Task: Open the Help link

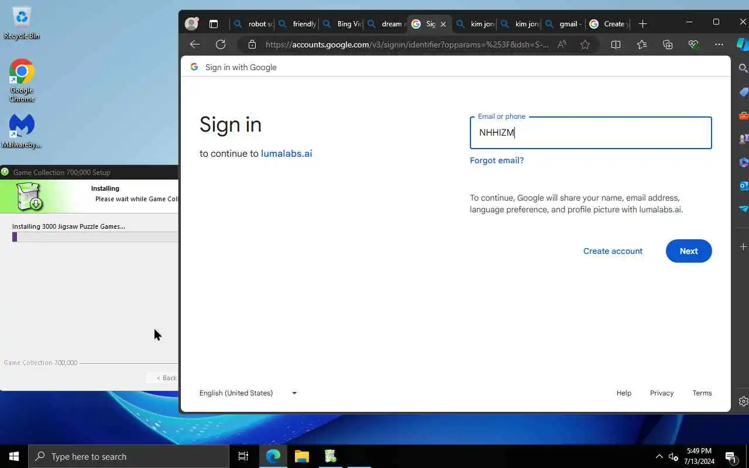Action: [624, 393]
